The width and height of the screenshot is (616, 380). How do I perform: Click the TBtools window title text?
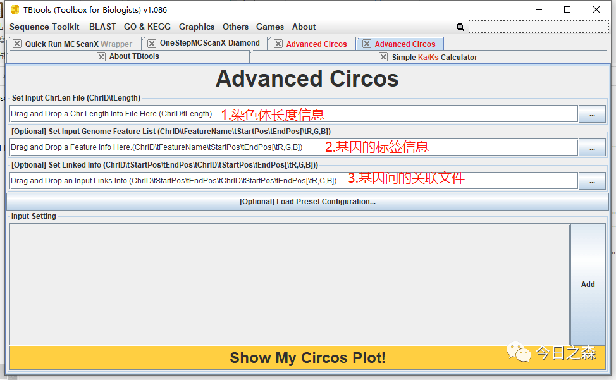click(95, 10)
